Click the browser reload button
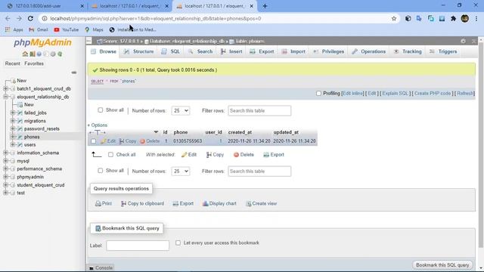484x272 pixels. (x=30, y=18)
